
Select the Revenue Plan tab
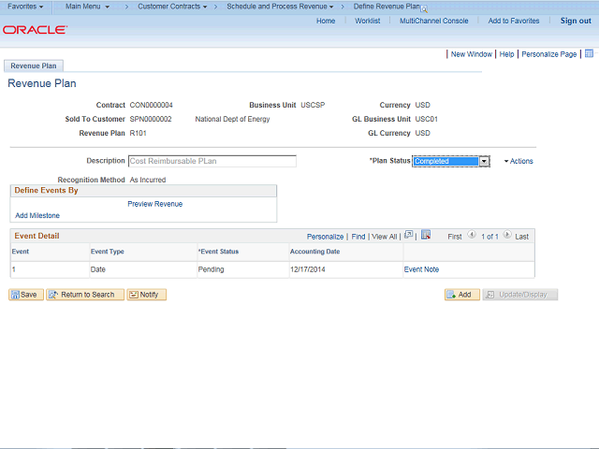[x=34, y=65]
